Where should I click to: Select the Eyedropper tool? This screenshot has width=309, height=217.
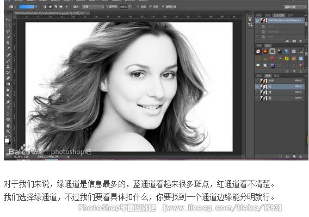tap(8, 48)
